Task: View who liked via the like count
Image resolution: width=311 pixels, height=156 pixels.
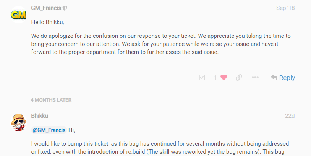Action: coord(215,78)
